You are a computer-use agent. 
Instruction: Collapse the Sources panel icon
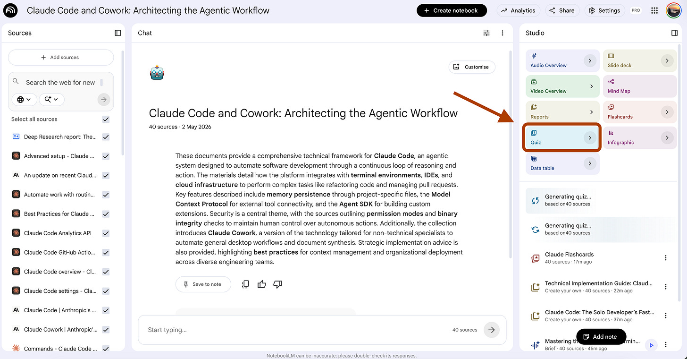click(x=118, y=33)
